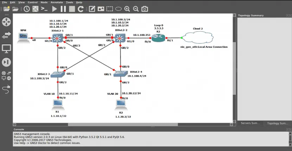Switch to the Servers Summary tab

250,123
